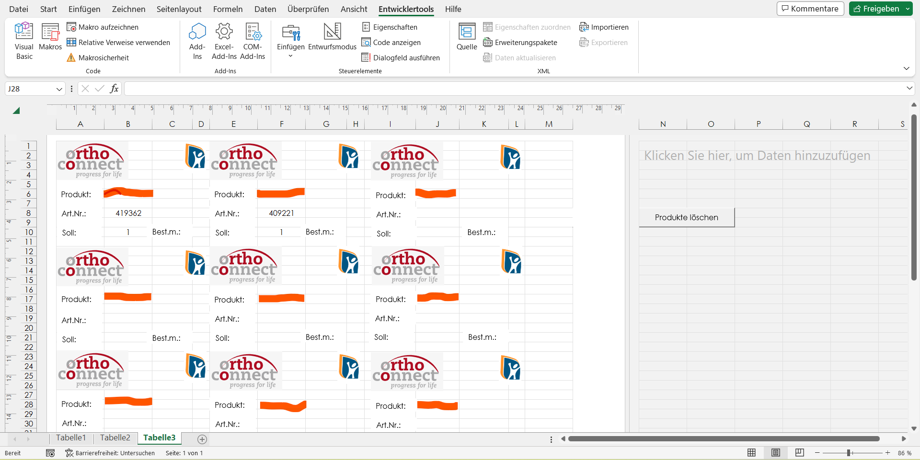
Task: Click the vertical scrollbar down arrow
Action: (914, 428)
